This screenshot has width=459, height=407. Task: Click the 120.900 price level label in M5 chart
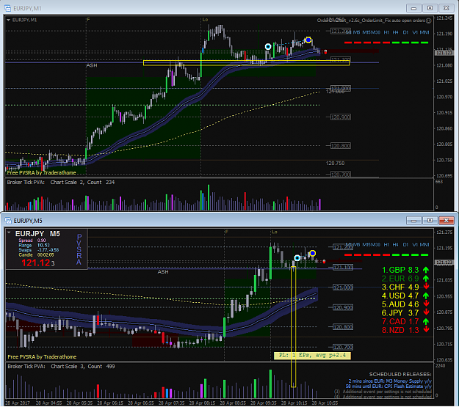coord(343,307)
